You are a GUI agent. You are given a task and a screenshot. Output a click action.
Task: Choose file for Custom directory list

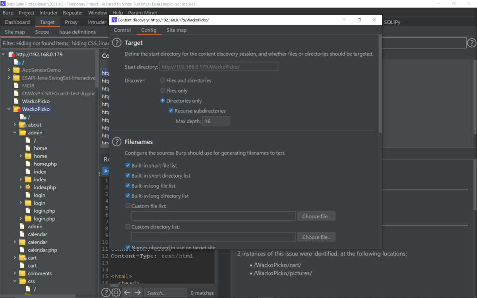pyautogui.click(x=316, y=237)
